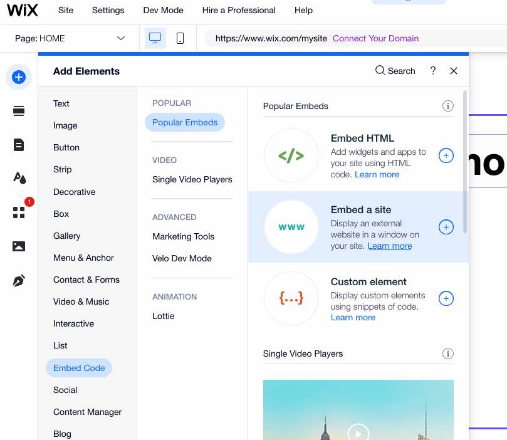Open Pages & Menu document icon
507x440 pixels.
tap(19, 145)
